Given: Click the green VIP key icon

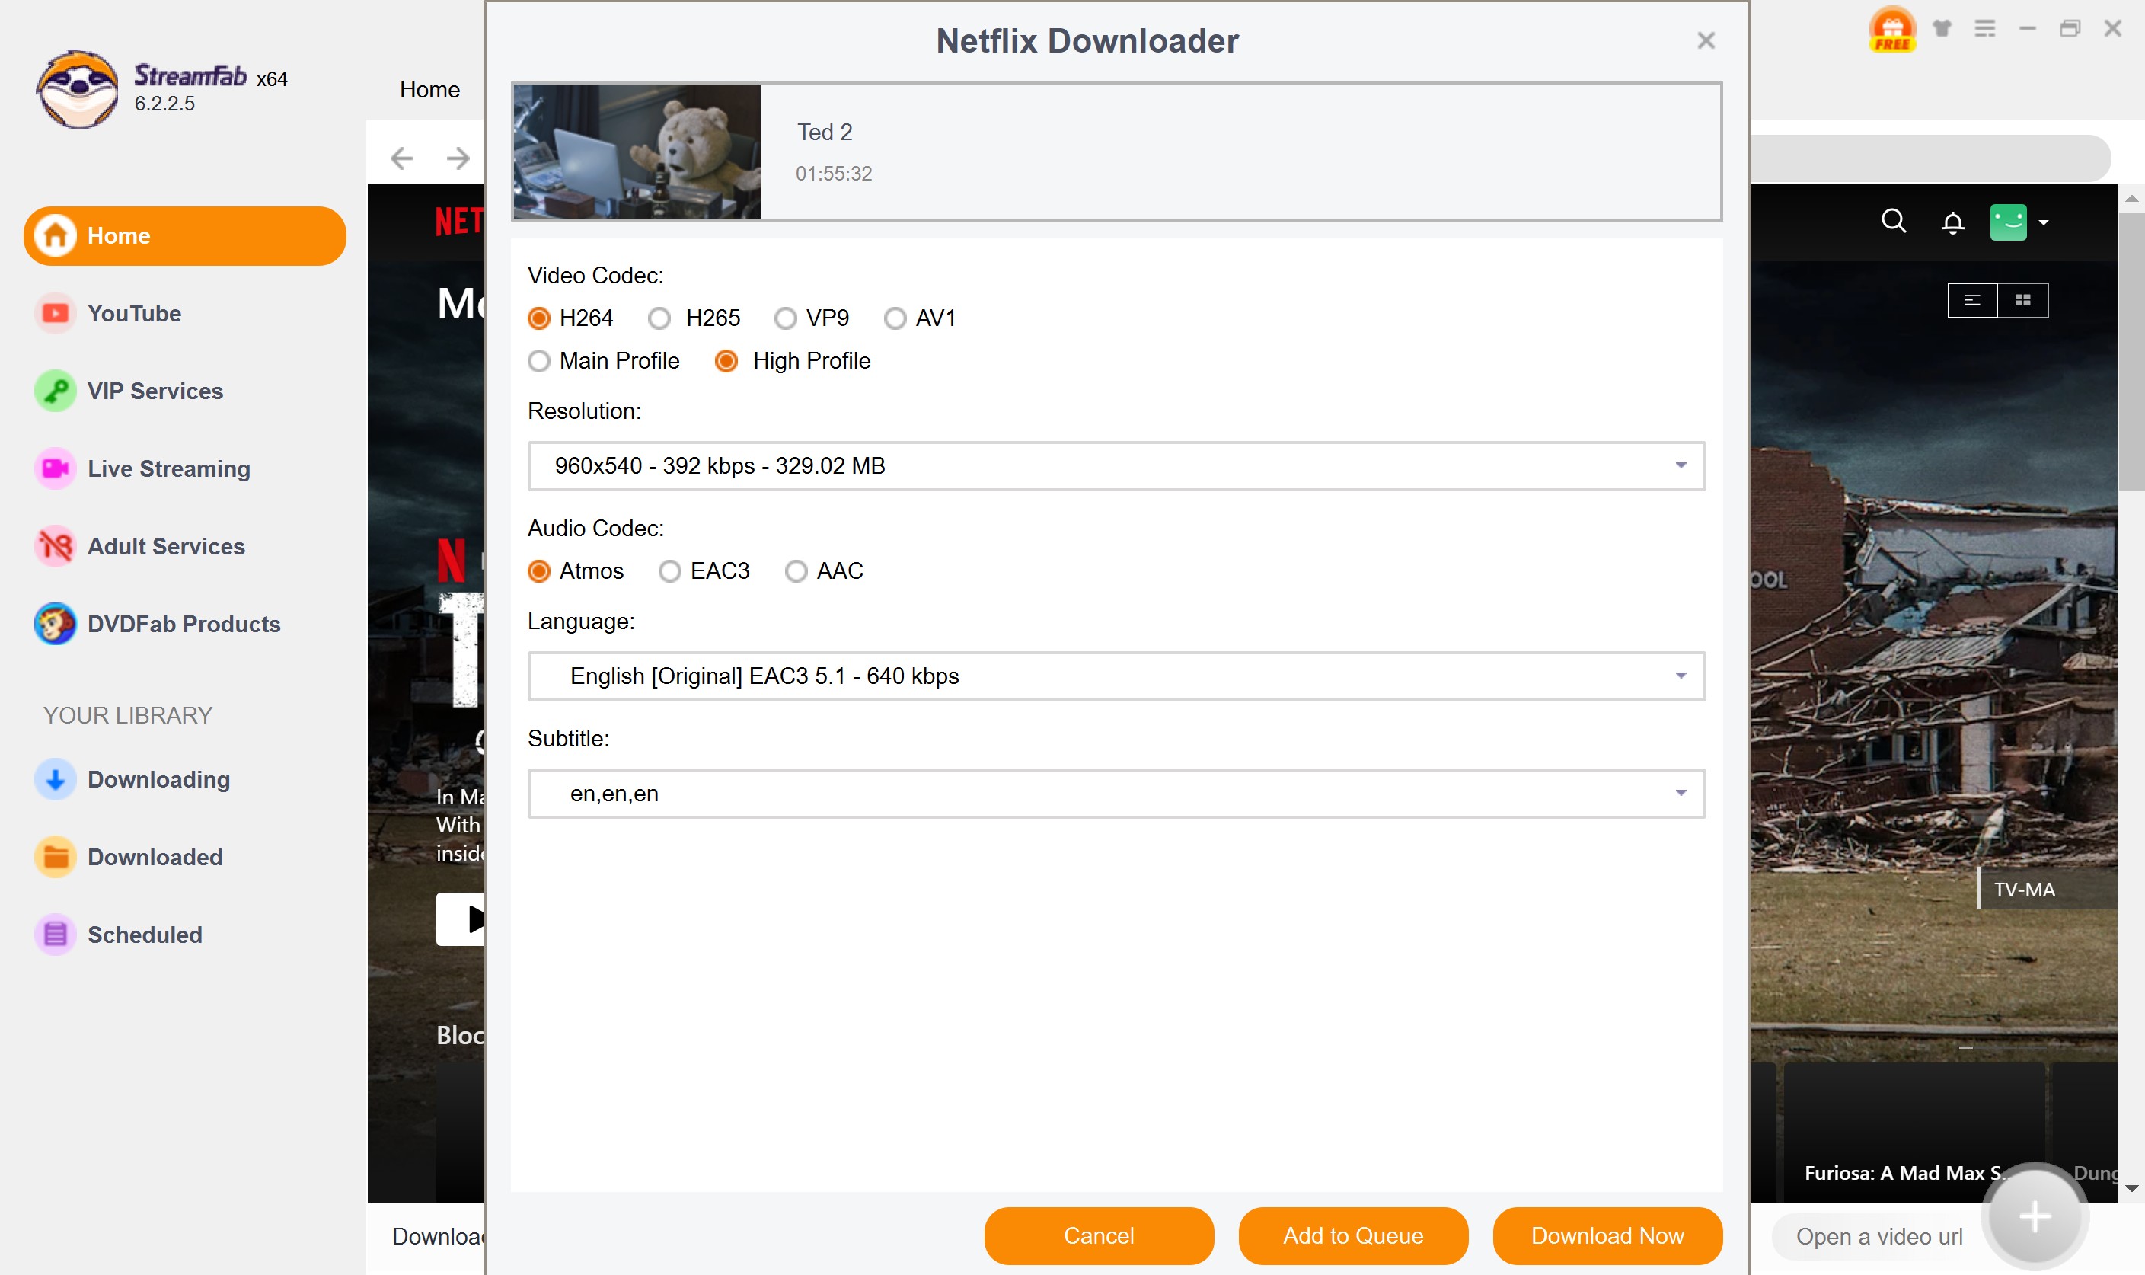Looking at the screenshot, I should [56, 391].
